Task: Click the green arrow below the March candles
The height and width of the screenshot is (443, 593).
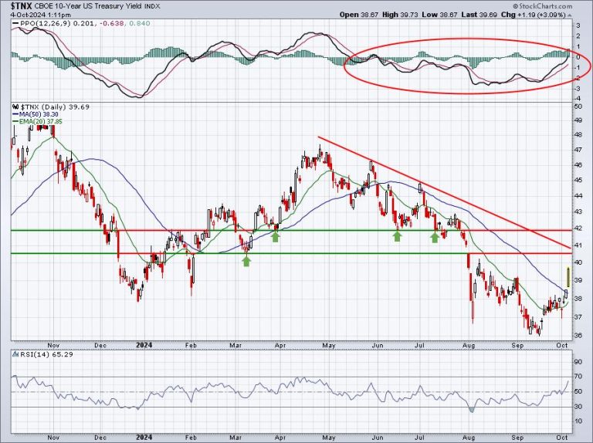Action: tap(246, 261)
